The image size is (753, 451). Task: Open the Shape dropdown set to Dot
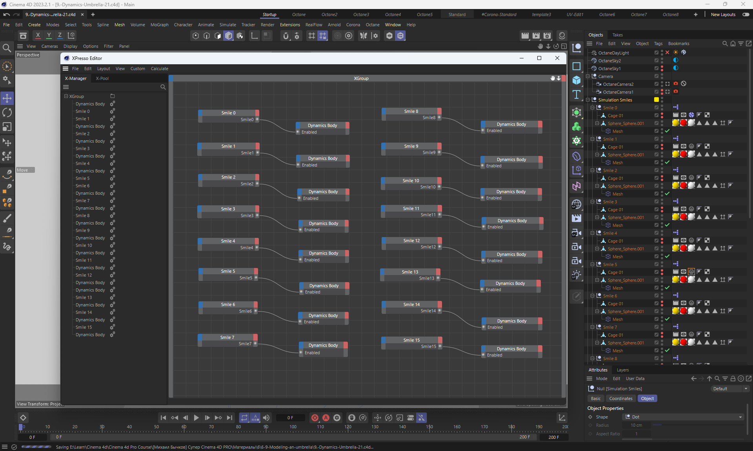pos(683,417)
